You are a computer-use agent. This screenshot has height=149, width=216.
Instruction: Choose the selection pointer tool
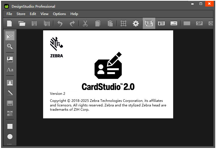pyautogui.click(x=10, y=36)
